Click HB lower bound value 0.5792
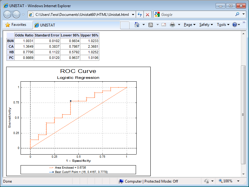This screenshot has height=187, width=249. (x=74, y=52)
